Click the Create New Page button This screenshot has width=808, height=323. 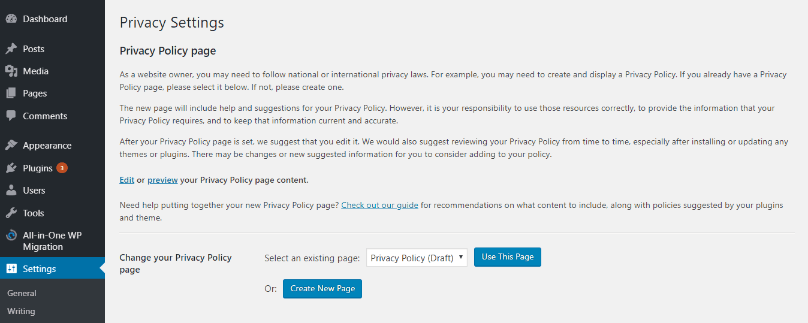click(322, 288)
